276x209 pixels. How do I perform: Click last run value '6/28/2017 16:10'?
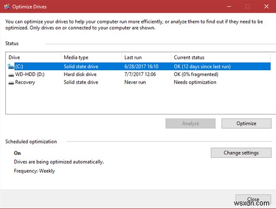[141, 66]
